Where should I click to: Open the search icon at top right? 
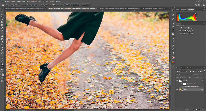(x=196, y=5)
